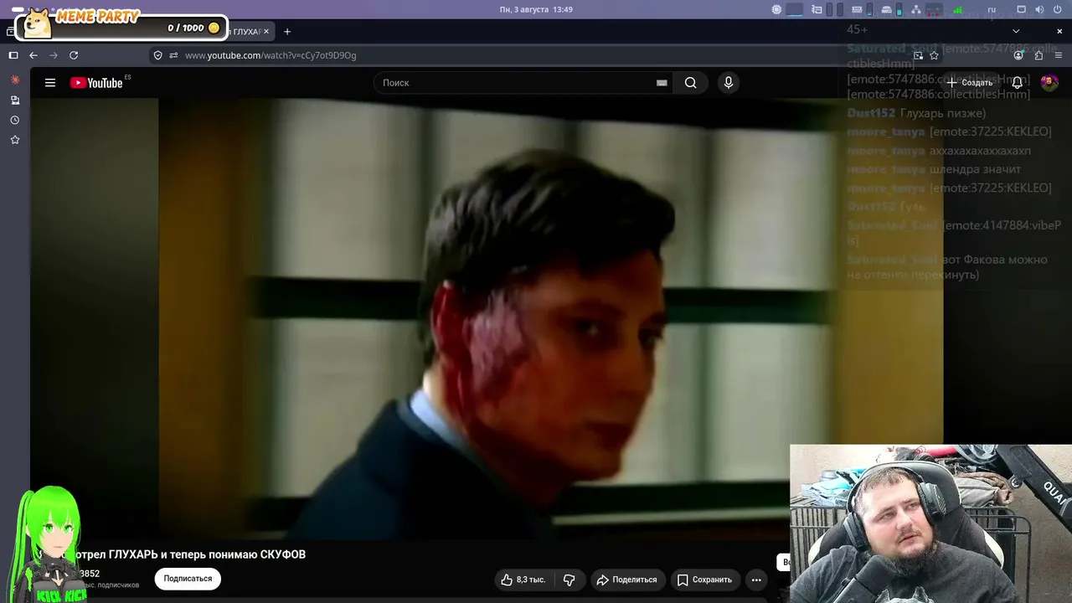Expand the list-all-tabs chevron dropdown
The width and height of the screenshot is (1072, 603).
coord(1016,32)
